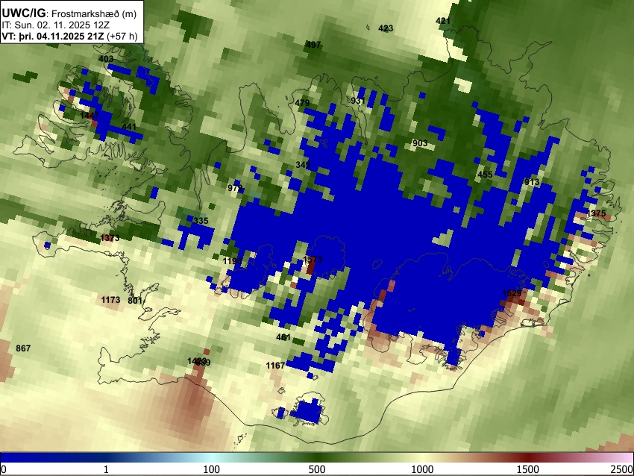The width and height of the screenshot is (634, 476).
Task: Click the map value label "1375"
Action: (x=596, y=213)
